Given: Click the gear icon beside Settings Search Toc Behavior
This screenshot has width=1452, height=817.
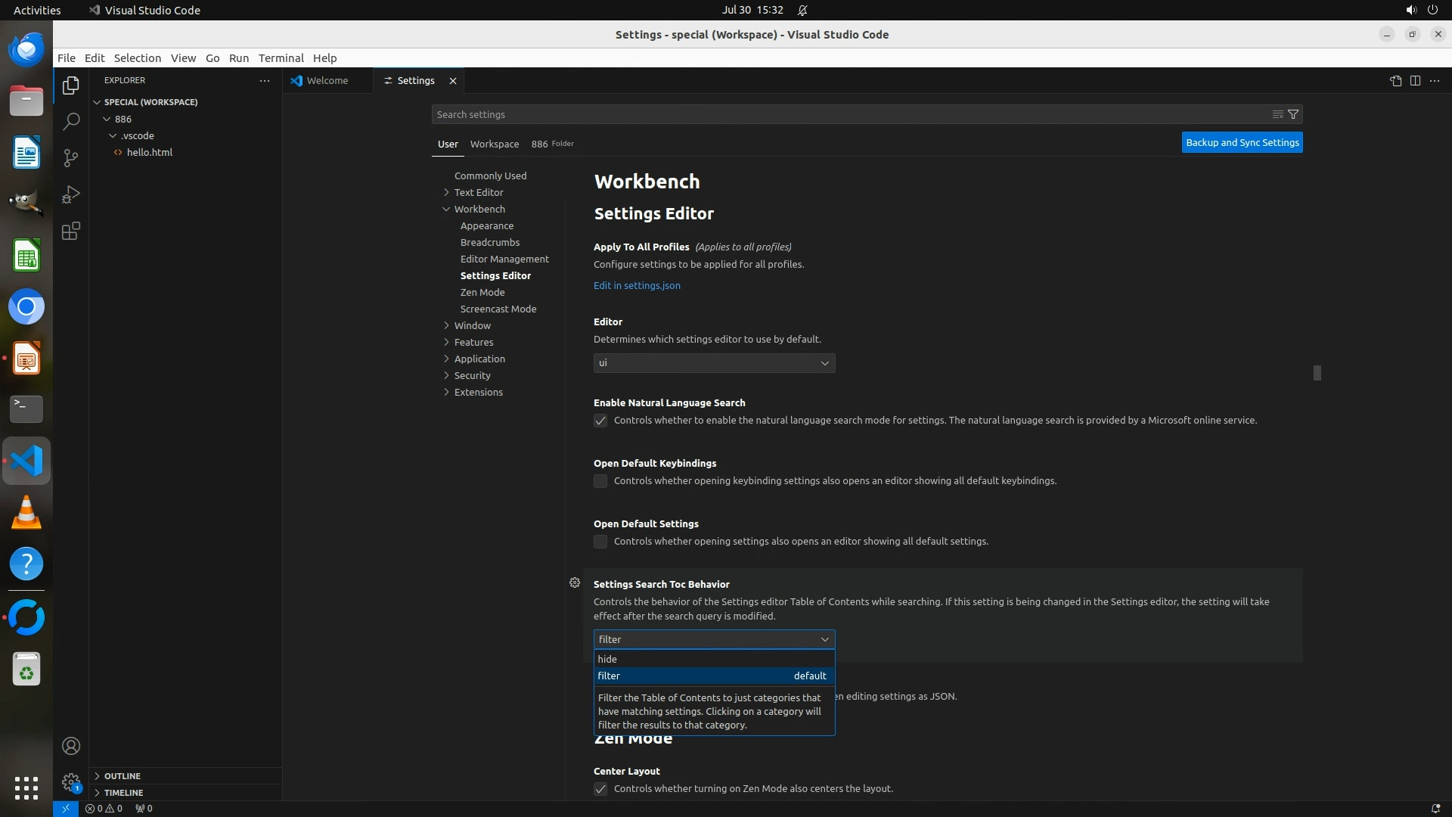Looking at the screenshot, I should 575,582.
